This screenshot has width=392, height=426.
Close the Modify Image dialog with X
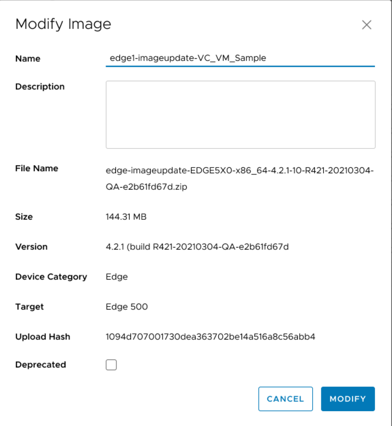tap(366, 25)
